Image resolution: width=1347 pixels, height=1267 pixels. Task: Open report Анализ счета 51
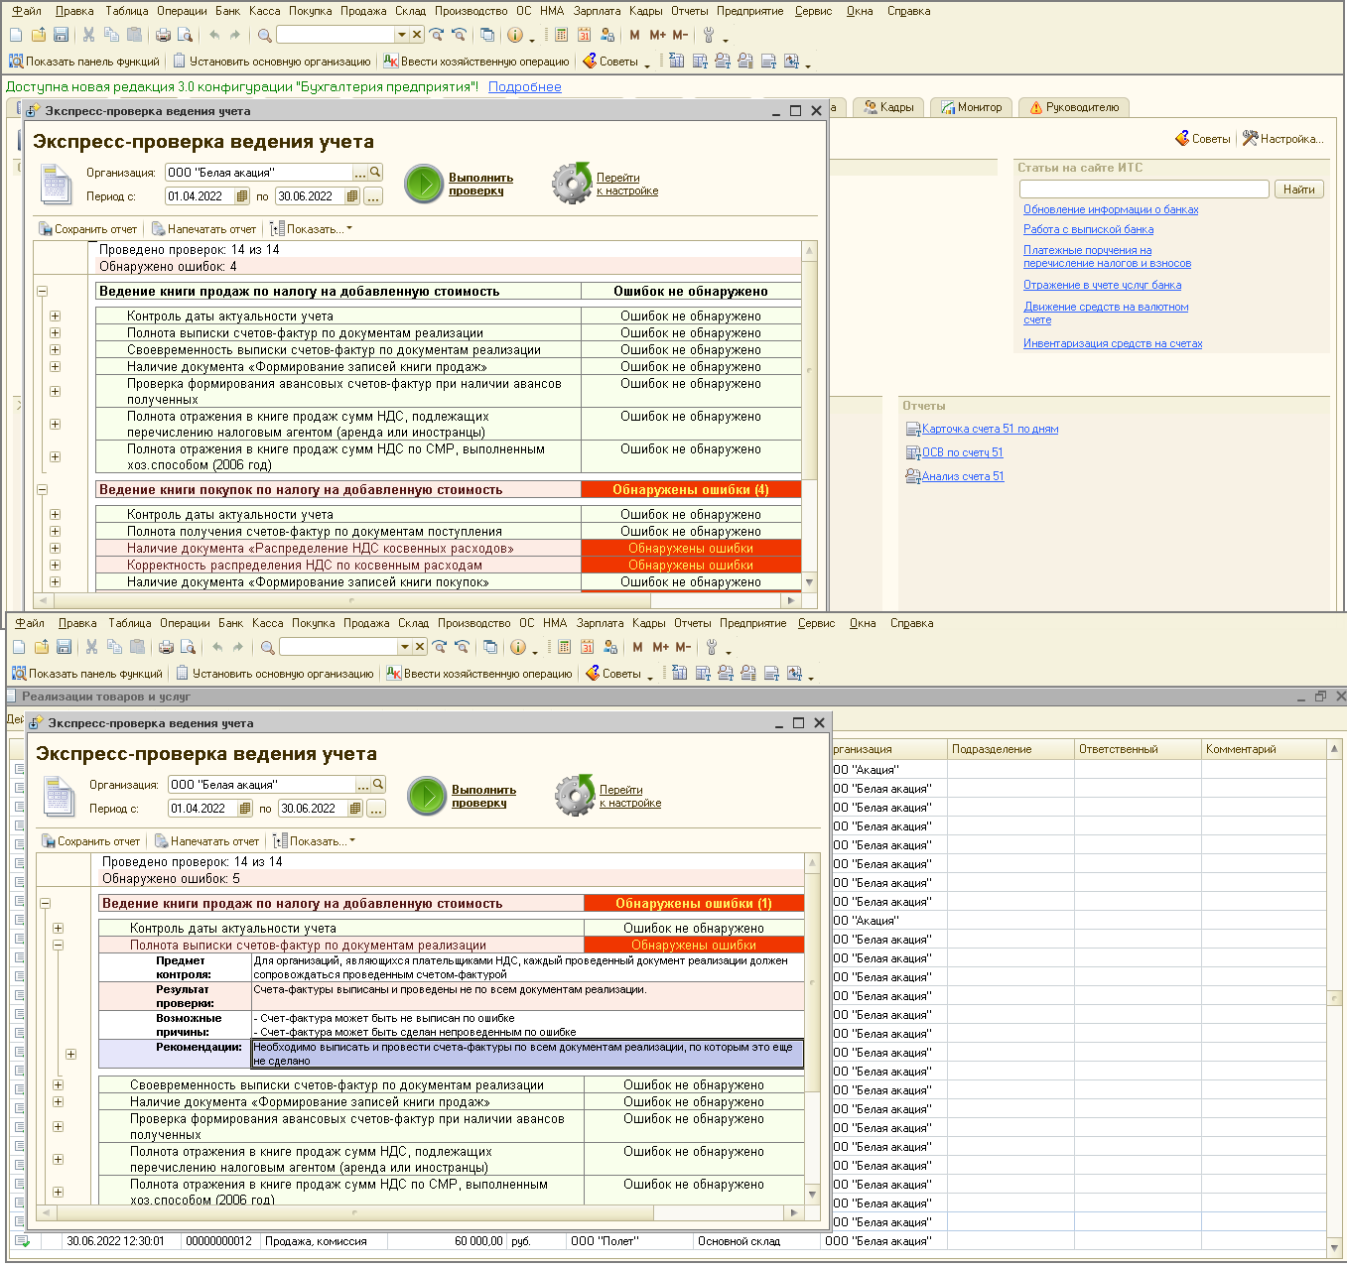(x=963, y=476)
